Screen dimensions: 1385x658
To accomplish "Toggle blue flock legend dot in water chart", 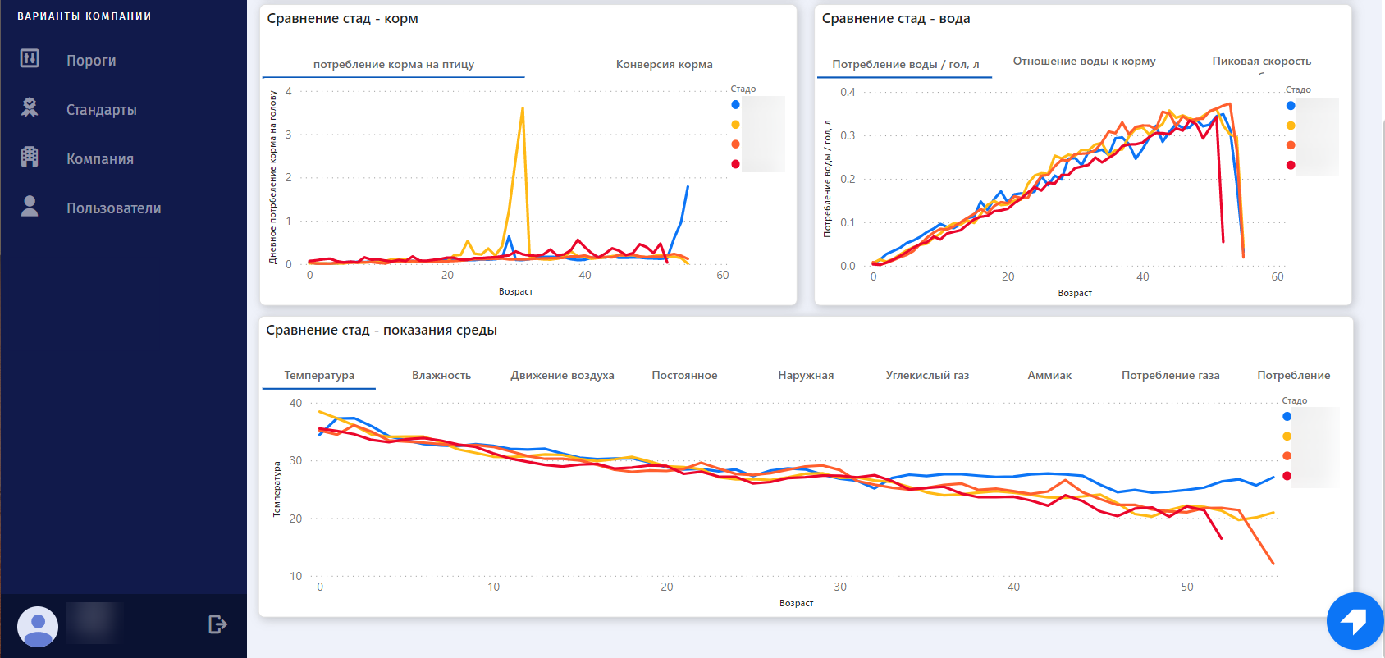I will (1291, 106).
